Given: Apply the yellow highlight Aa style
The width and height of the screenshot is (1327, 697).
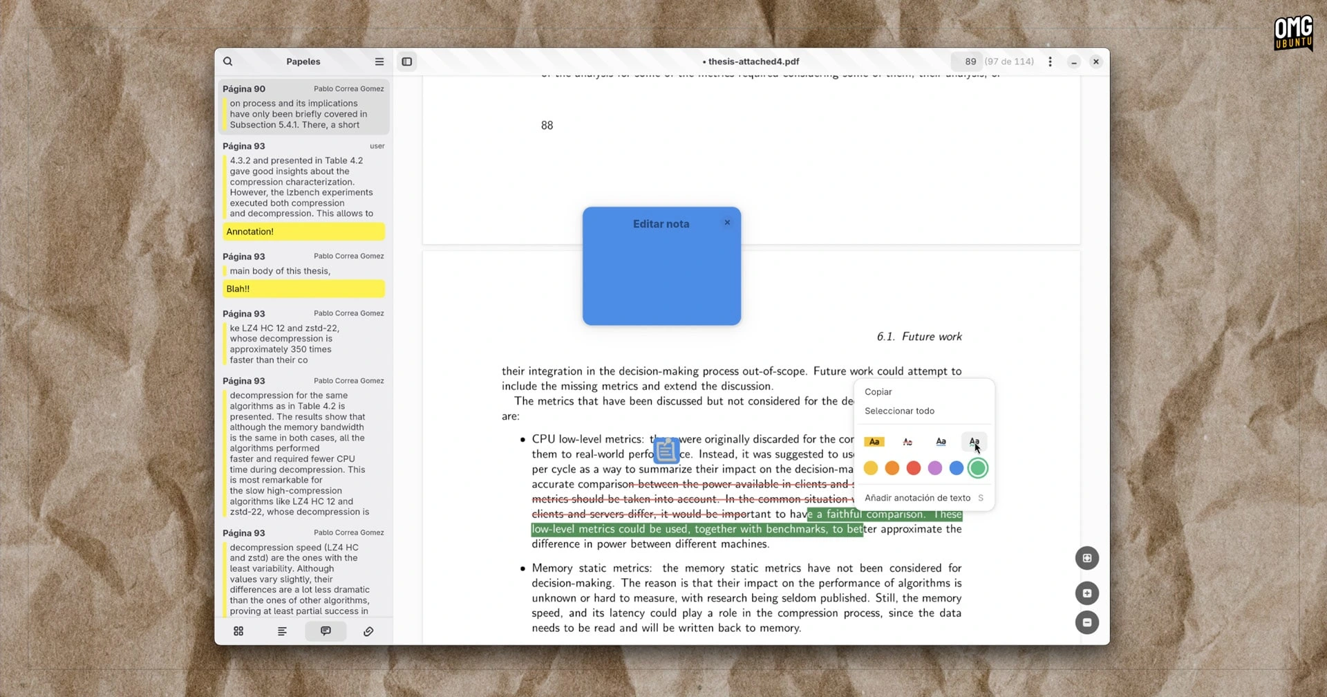Looking at the screenshot, I should pos(874,442).
